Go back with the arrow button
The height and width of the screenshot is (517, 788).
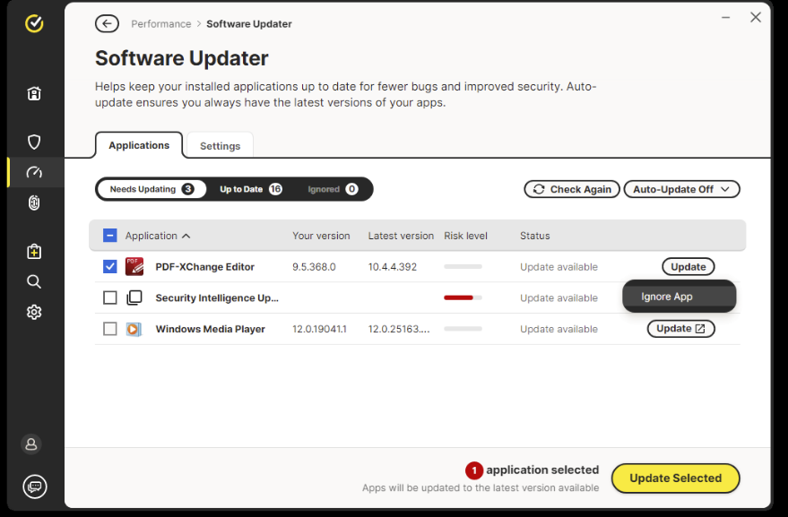click(x=107, y=23)
